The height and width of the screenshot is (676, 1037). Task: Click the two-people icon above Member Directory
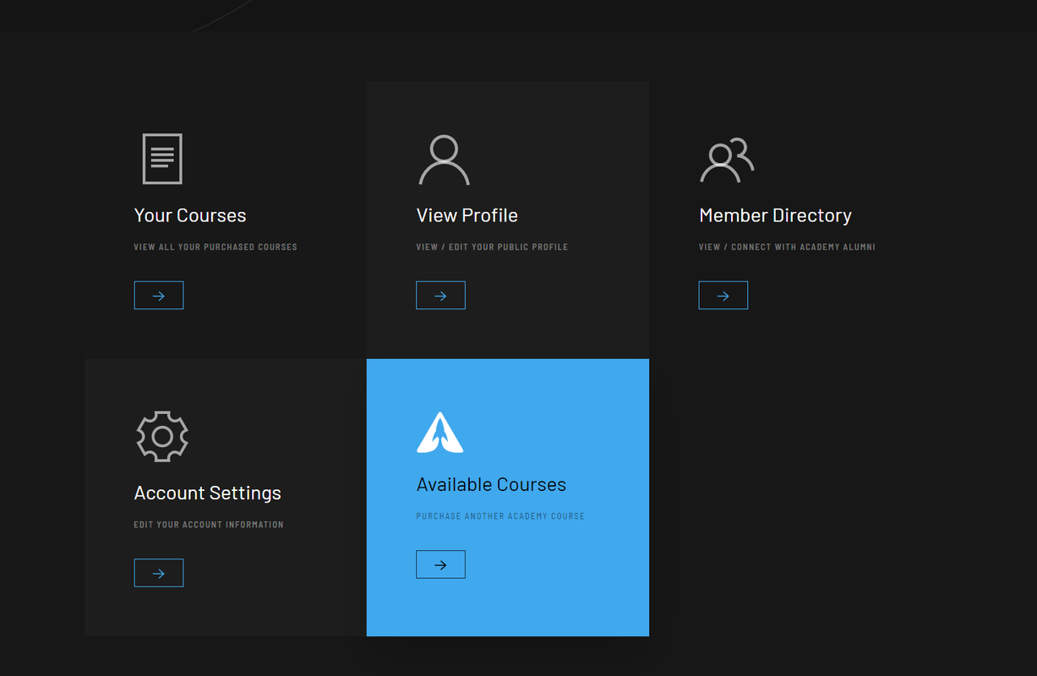727,160
